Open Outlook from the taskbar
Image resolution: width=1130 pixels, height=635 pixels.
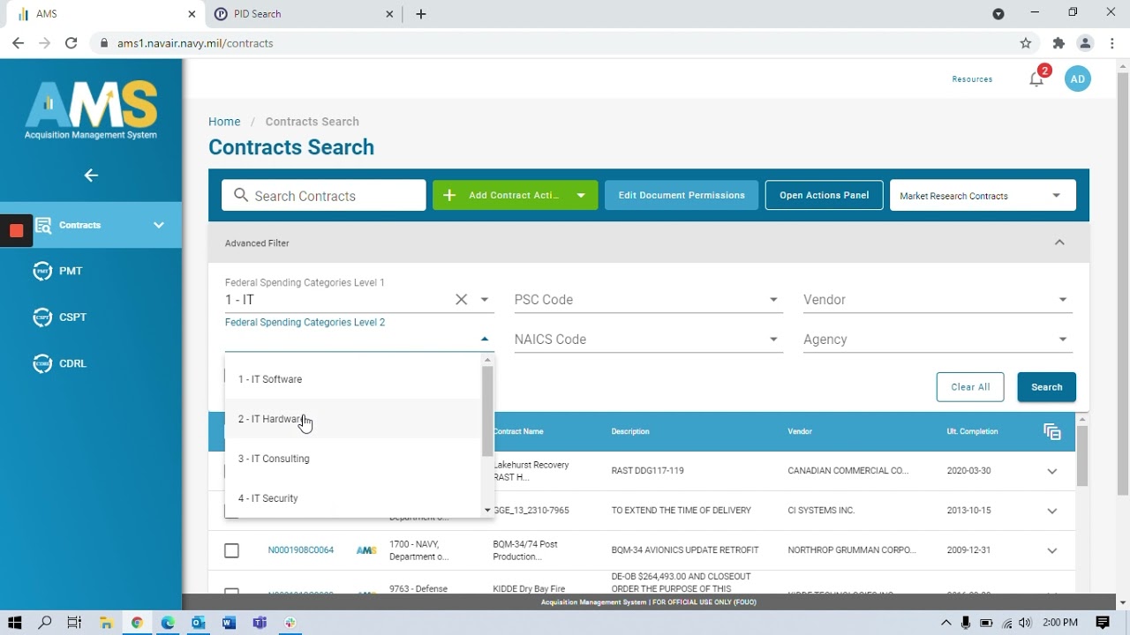pyautogui.click(x=198, y=623)
